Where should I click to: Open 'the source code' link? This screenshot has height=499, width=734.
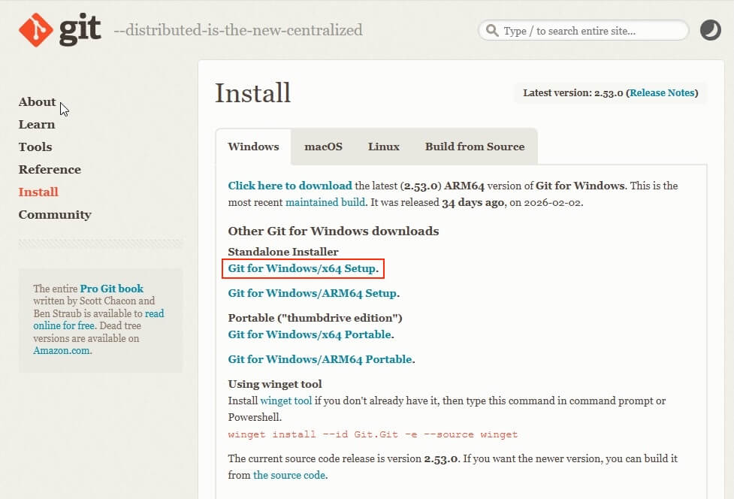[289, 475]
